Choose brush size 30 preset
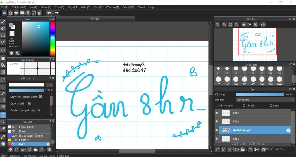This screenshot has height=157, width=296. click(253, 70)
